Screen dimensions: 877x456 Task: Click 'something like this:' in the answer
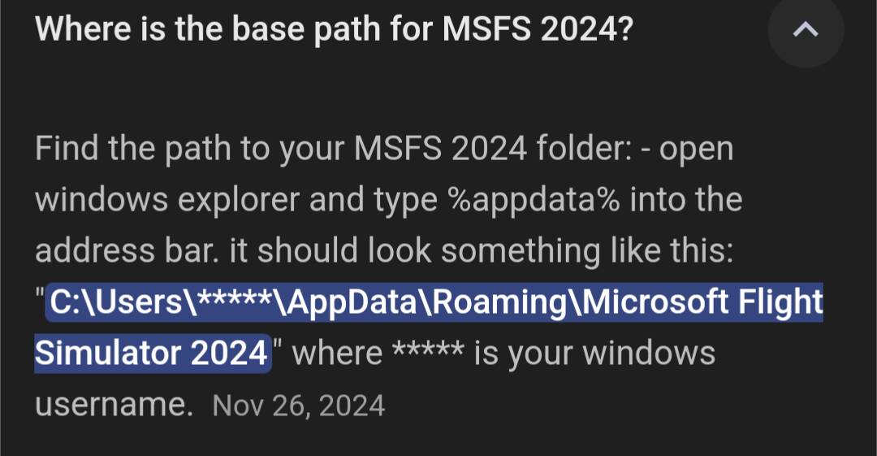point(587,251)
